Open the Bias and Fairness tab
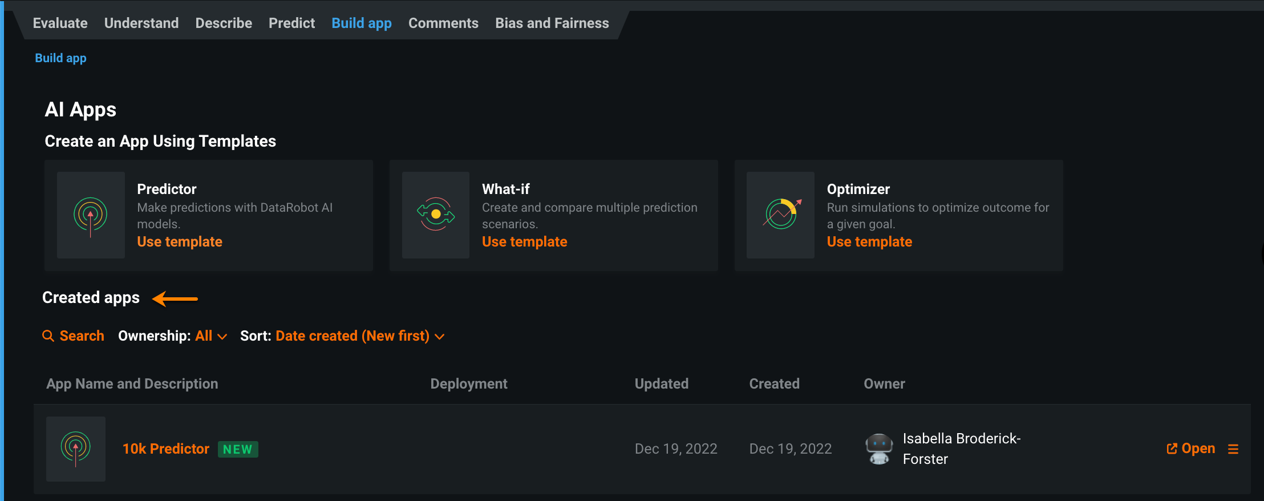Screen dimensions: 1264x501 [552, 23]
